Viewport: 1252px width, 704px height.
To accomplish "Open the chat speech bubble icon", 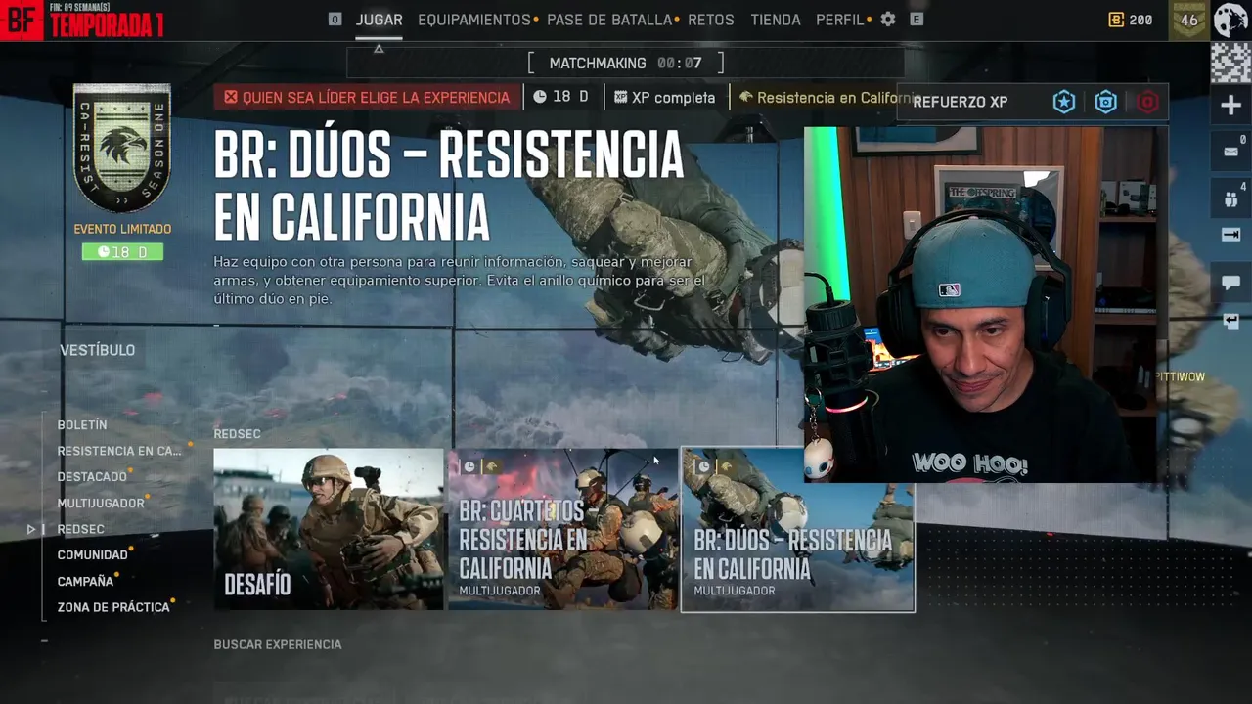I will (1230, 283).
